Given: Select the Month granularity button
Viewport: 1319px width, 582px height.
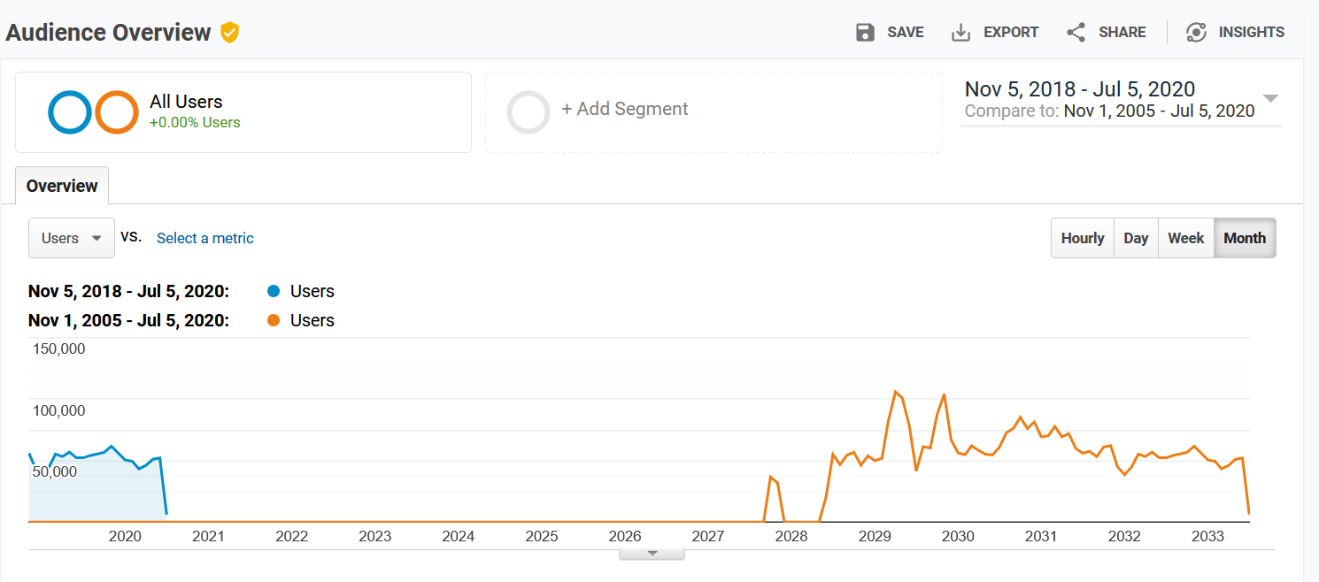Looking at the screenshot, I should tap(1245, 238).
